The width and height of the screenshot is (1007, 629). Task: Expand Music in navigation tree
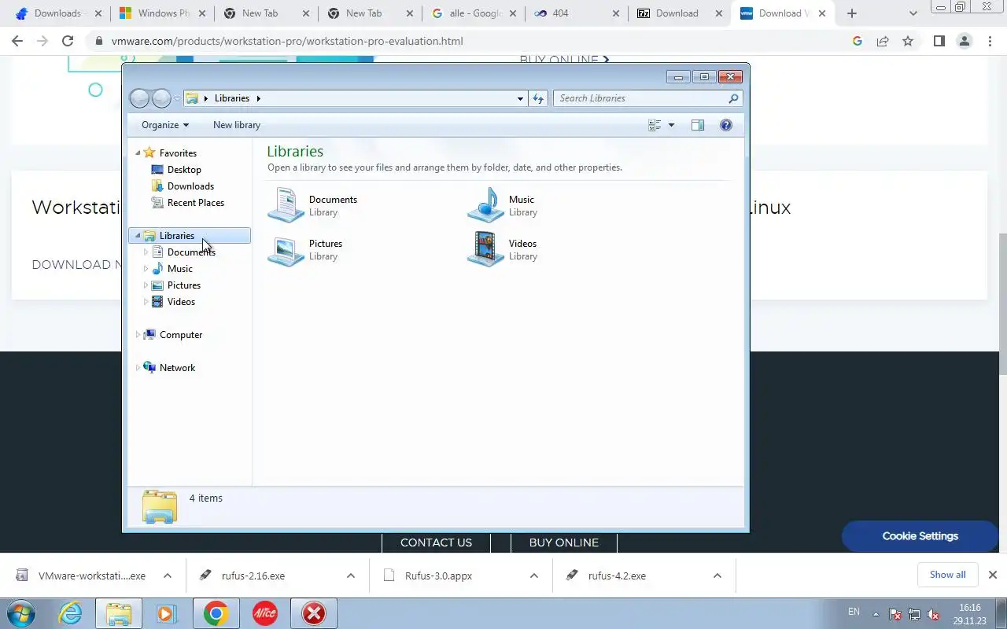click(146, 269)
